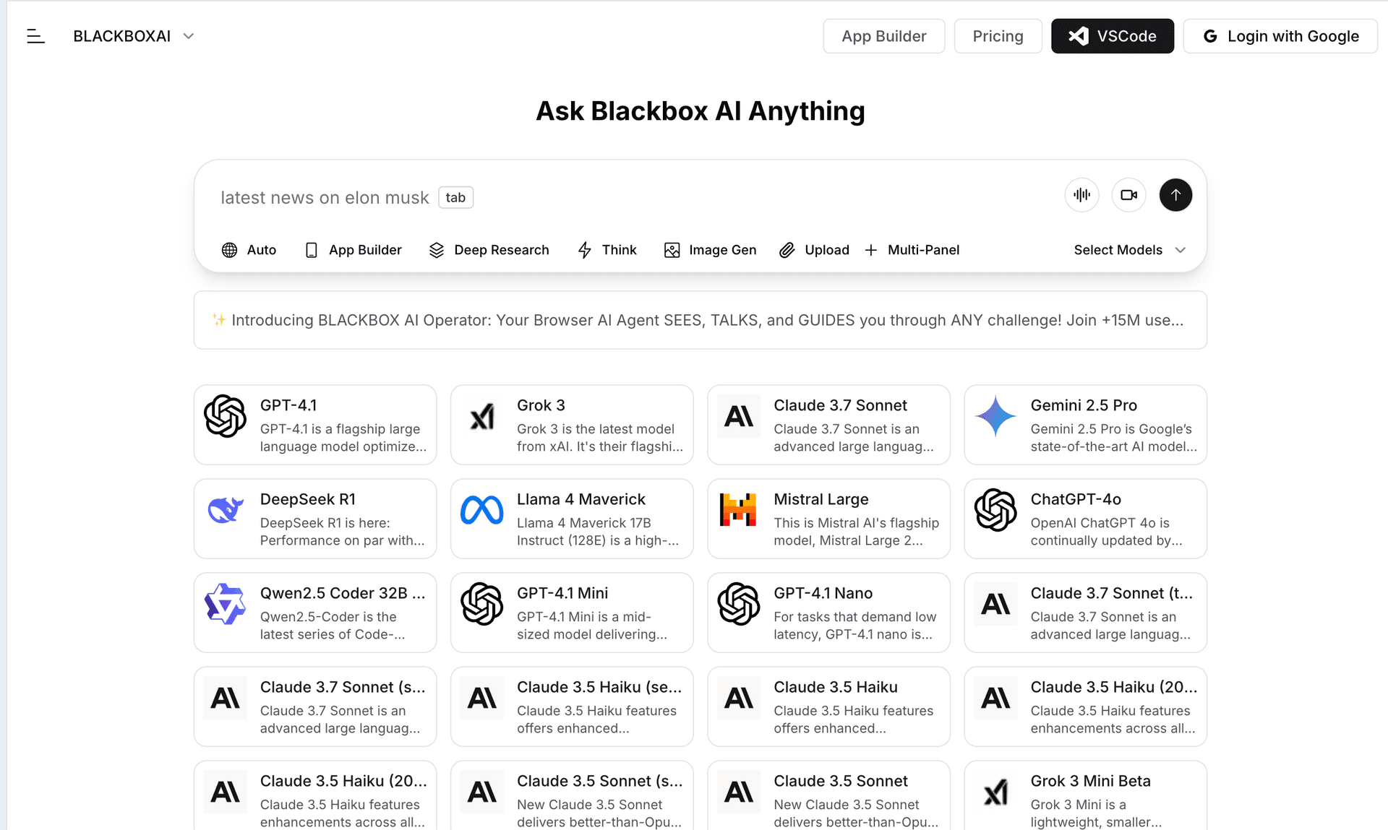Image resolution: width=1388 pixels, height=830 pixels.
Task: Expand the BLACKBOXAI dropdown chevron
Action: point(189,36)
